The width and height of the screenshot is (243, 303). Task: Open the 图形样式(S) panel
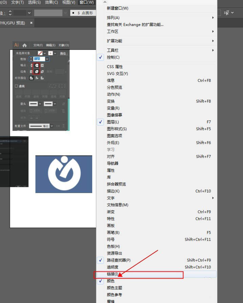[157, 129]
